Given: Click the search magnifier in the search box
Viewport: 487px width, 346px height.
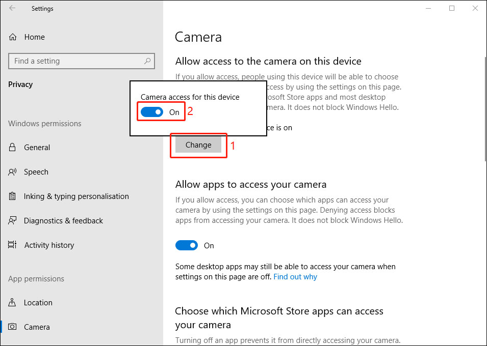Looking at the screenshot, I should click(x=147, y=61).
